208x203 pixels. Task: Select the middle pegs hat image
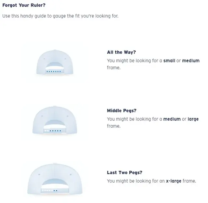[55, 120]
